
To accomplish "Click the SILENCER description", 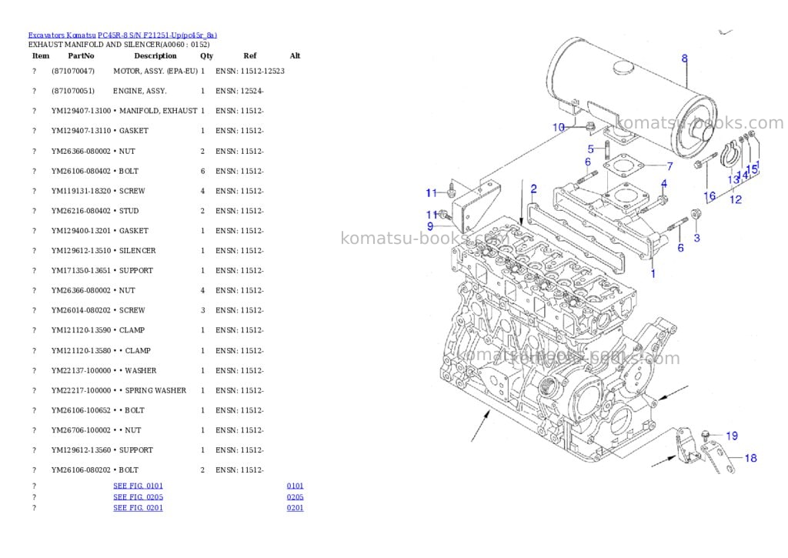I will pos(137,250).
